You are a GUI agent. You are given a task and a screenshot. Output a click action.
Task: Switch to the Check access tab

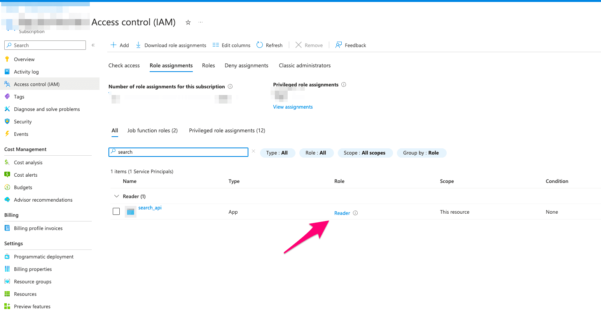point(124,65)
